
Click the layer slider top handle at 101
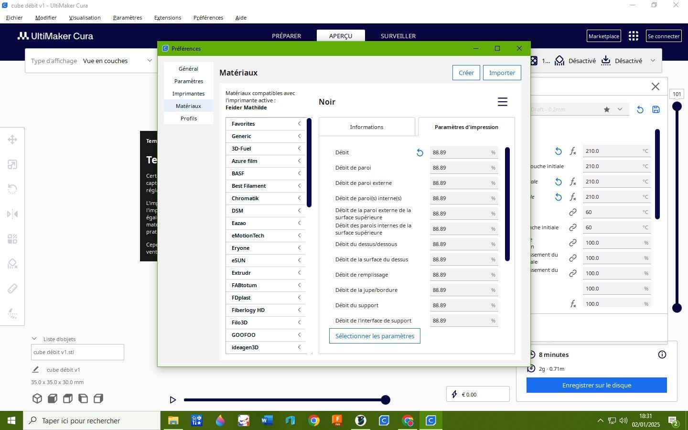pos(677,106)
